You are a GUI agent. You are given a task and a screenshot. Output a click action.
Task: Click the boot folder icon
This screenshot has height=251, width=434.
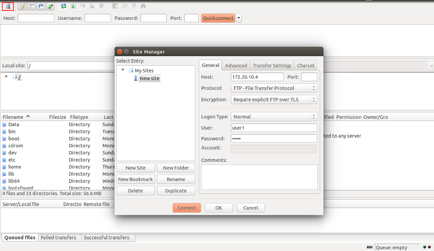[4, 139]
